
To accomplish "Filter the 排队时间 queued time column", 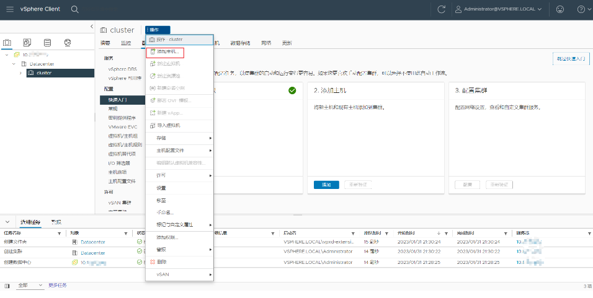I will coord(386,234).
